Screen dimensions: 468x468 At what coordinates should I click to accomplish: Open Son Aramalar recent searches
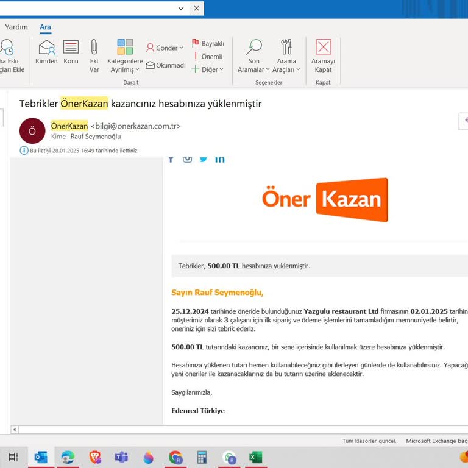tap(253, 56)
